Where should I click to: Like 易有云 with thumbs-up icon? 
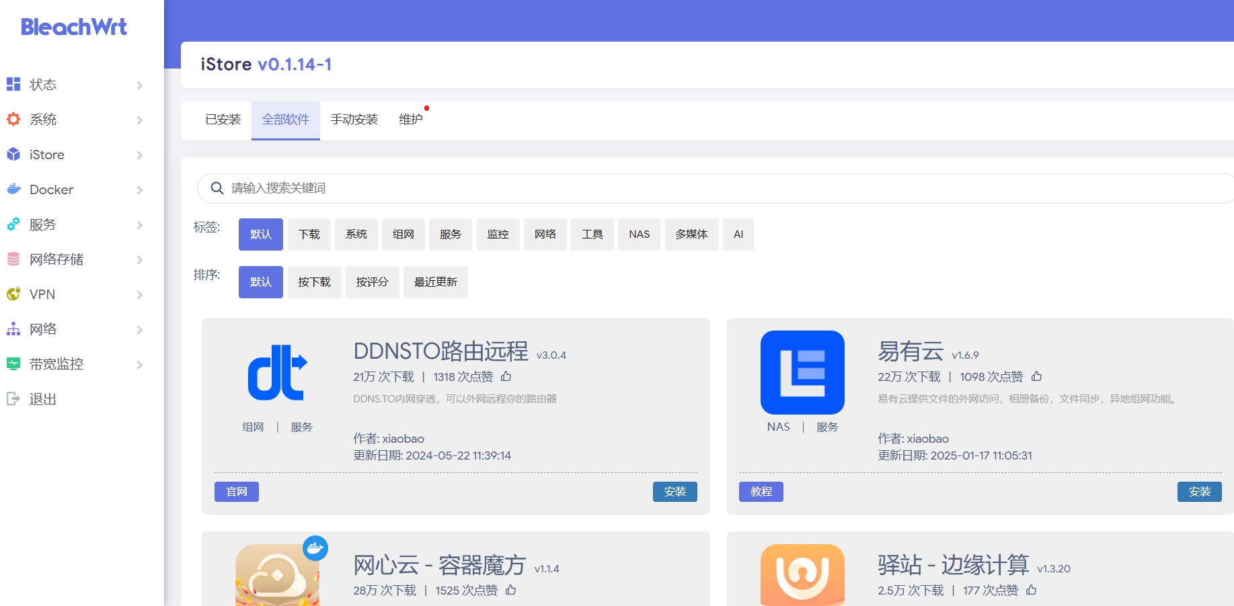(1036, 376)
